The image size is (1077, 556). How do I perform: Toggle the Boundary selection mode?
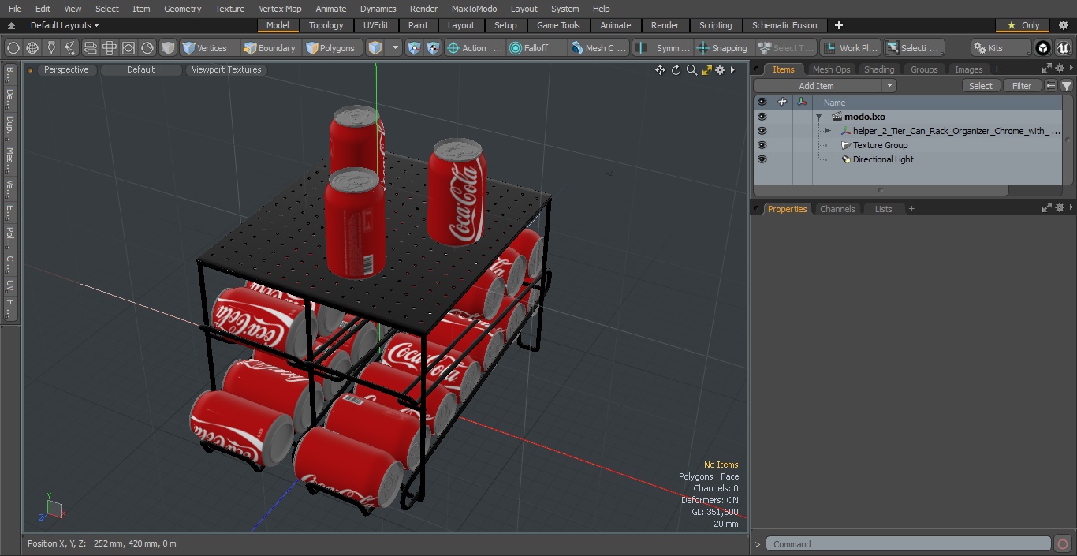[x=270, y=48]
